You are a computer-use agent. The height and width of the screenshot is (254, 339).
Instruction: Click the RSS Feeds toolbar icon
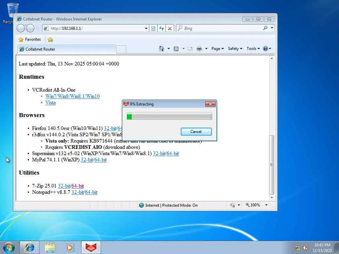click(176, 49)
